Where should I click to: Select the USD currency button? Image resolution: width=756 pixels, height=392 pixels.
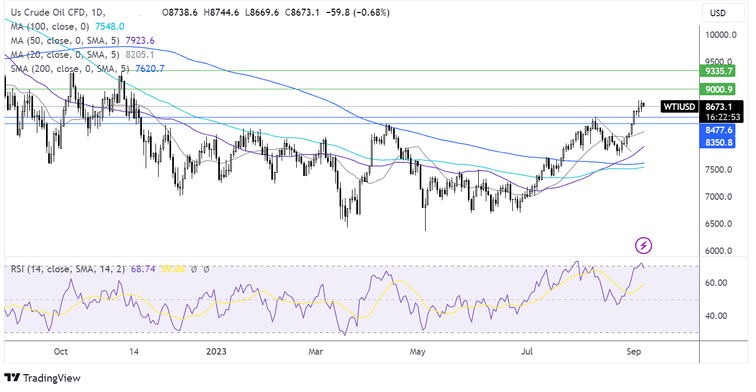[725, 12]
